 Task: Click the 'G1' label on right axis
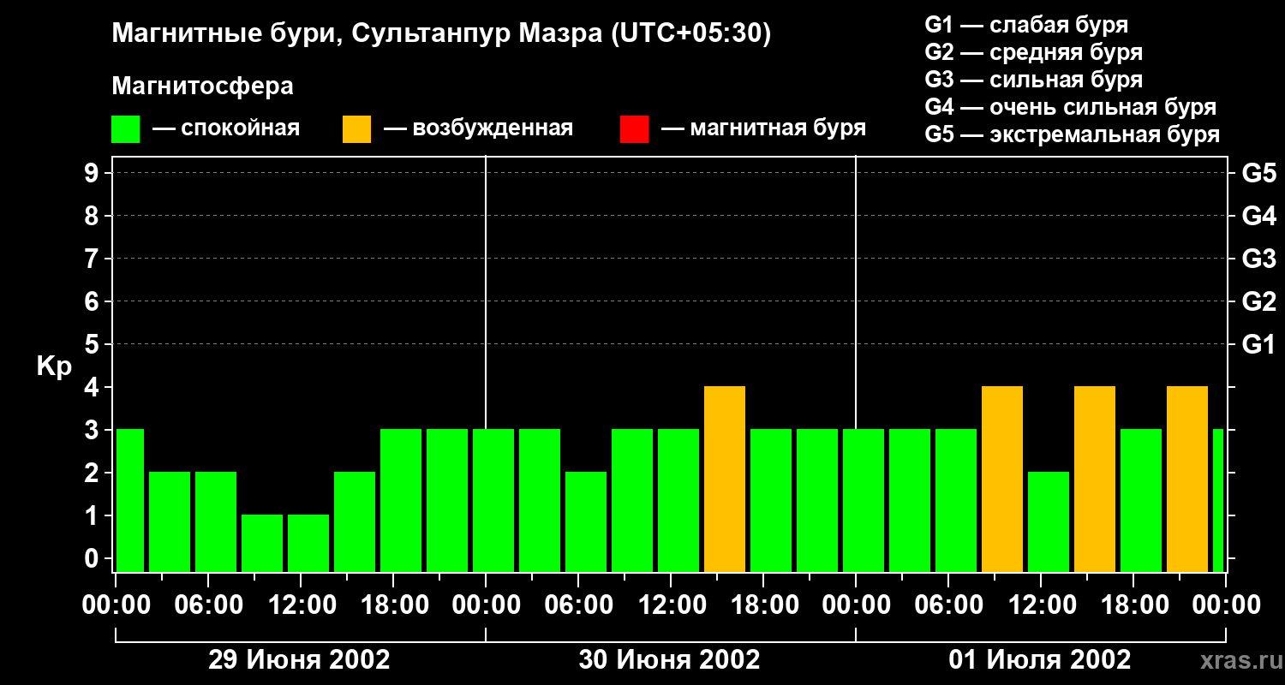pyautogui.click(x=1258, y=344)
